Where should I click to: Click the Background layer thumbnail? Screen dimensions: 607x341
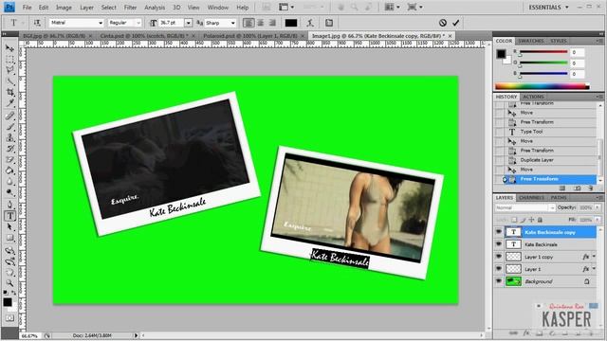click(x=513, y=281)
